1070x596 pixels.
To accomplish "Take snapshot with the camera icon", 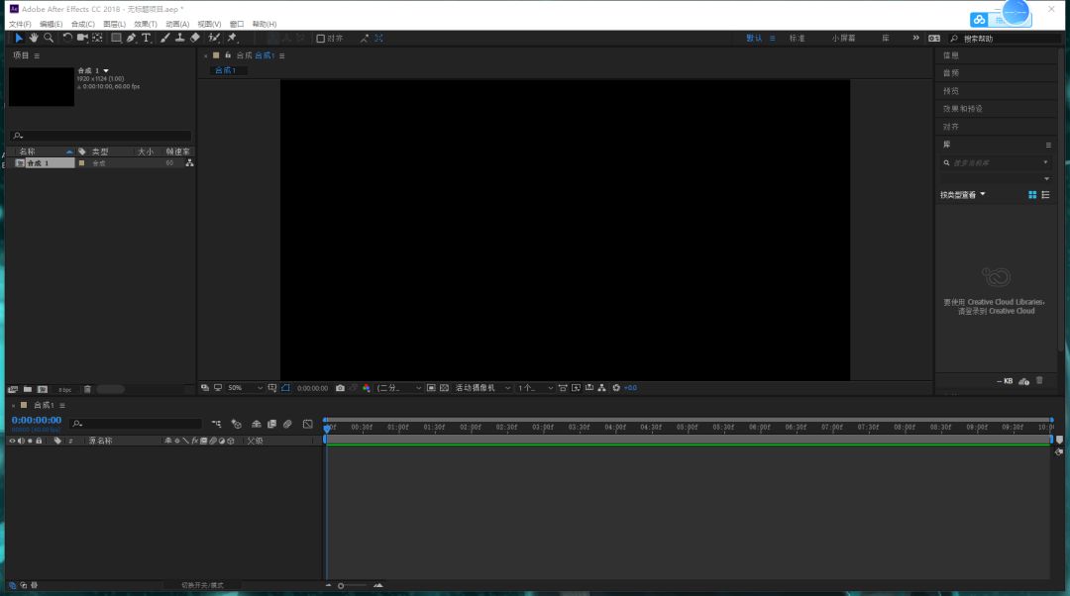I will click(x=340, y=388).
